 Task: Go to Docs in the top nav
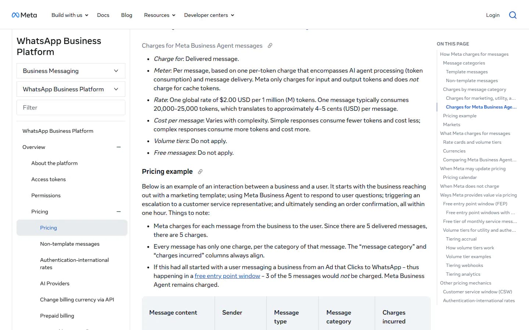click(103, 15)
